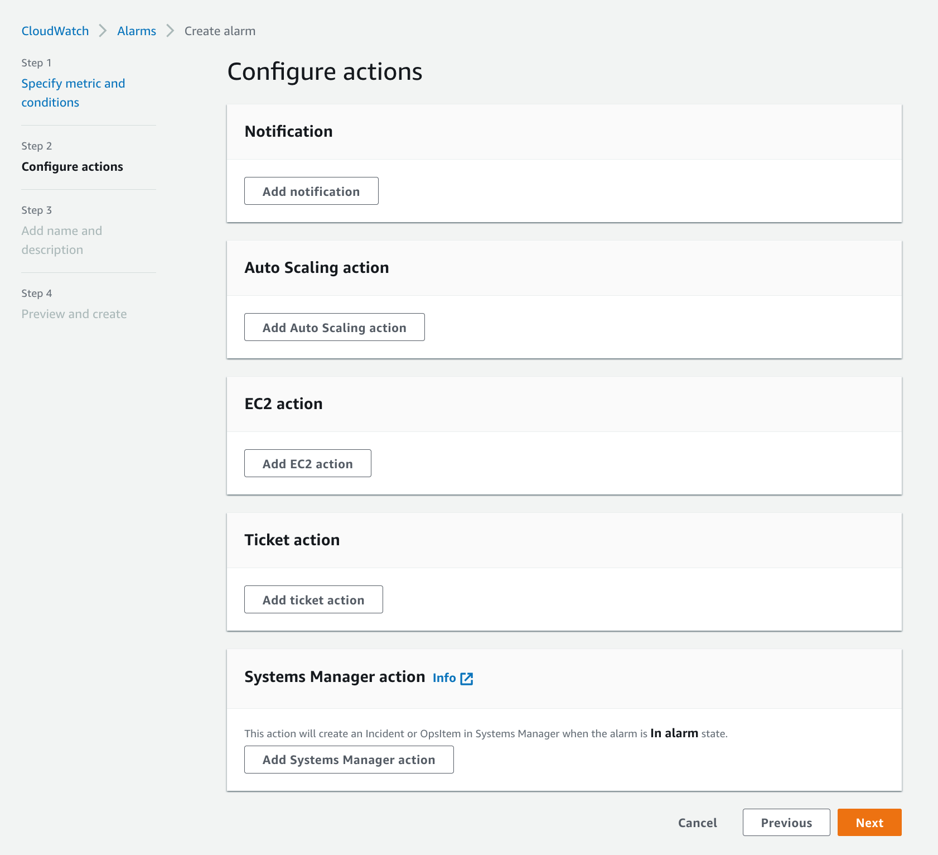
Task: Return to Specify metric and conditions step
Action: [73, 93]
